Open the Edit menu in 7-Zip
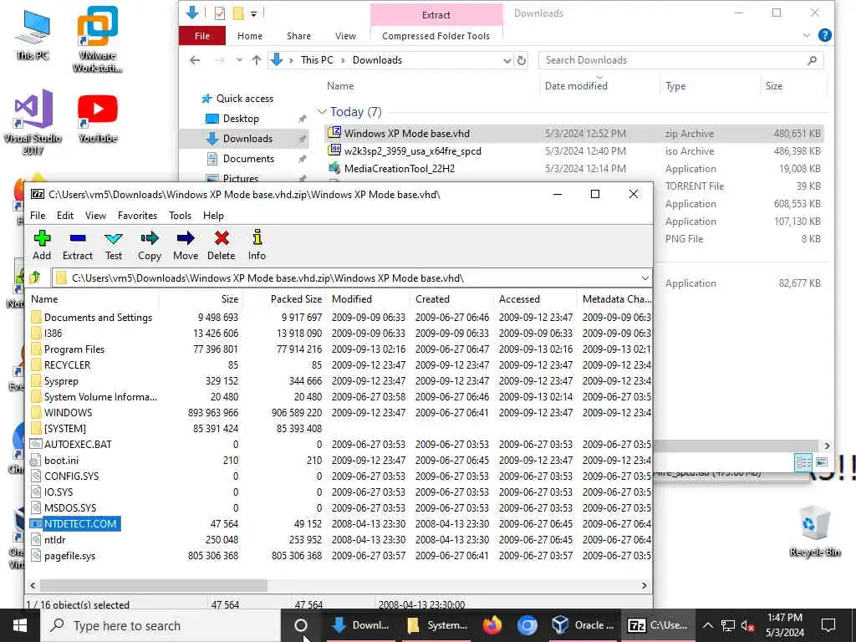This screenshot has width=856, height=642. pyautogui.click(x=65, y=215)
